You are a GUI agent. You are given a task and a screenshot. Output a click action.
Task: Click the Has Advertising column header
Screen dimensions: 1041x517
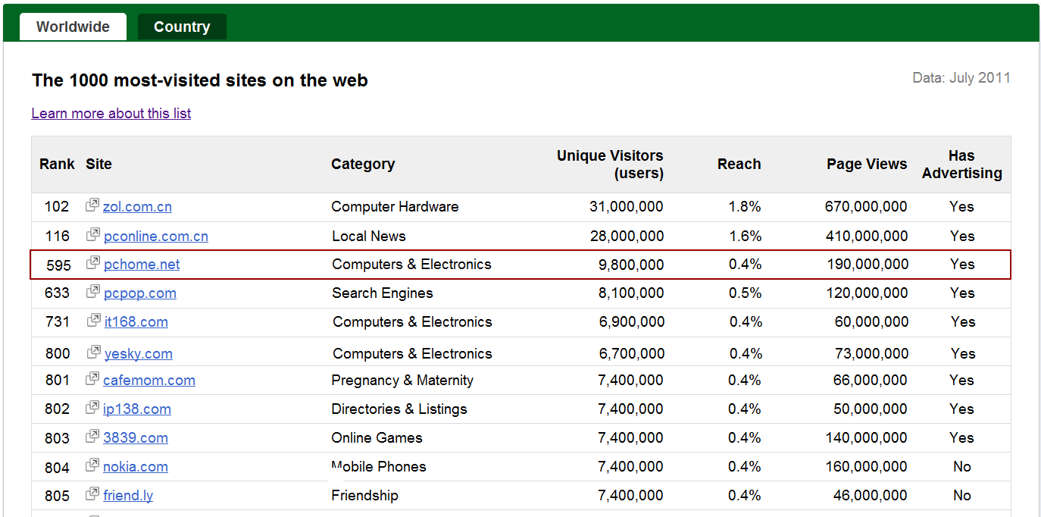pos(962,164)
